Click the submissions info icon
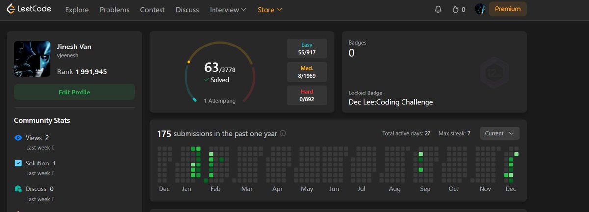This screenshot has height=212, width=589. tap(283, 133)
